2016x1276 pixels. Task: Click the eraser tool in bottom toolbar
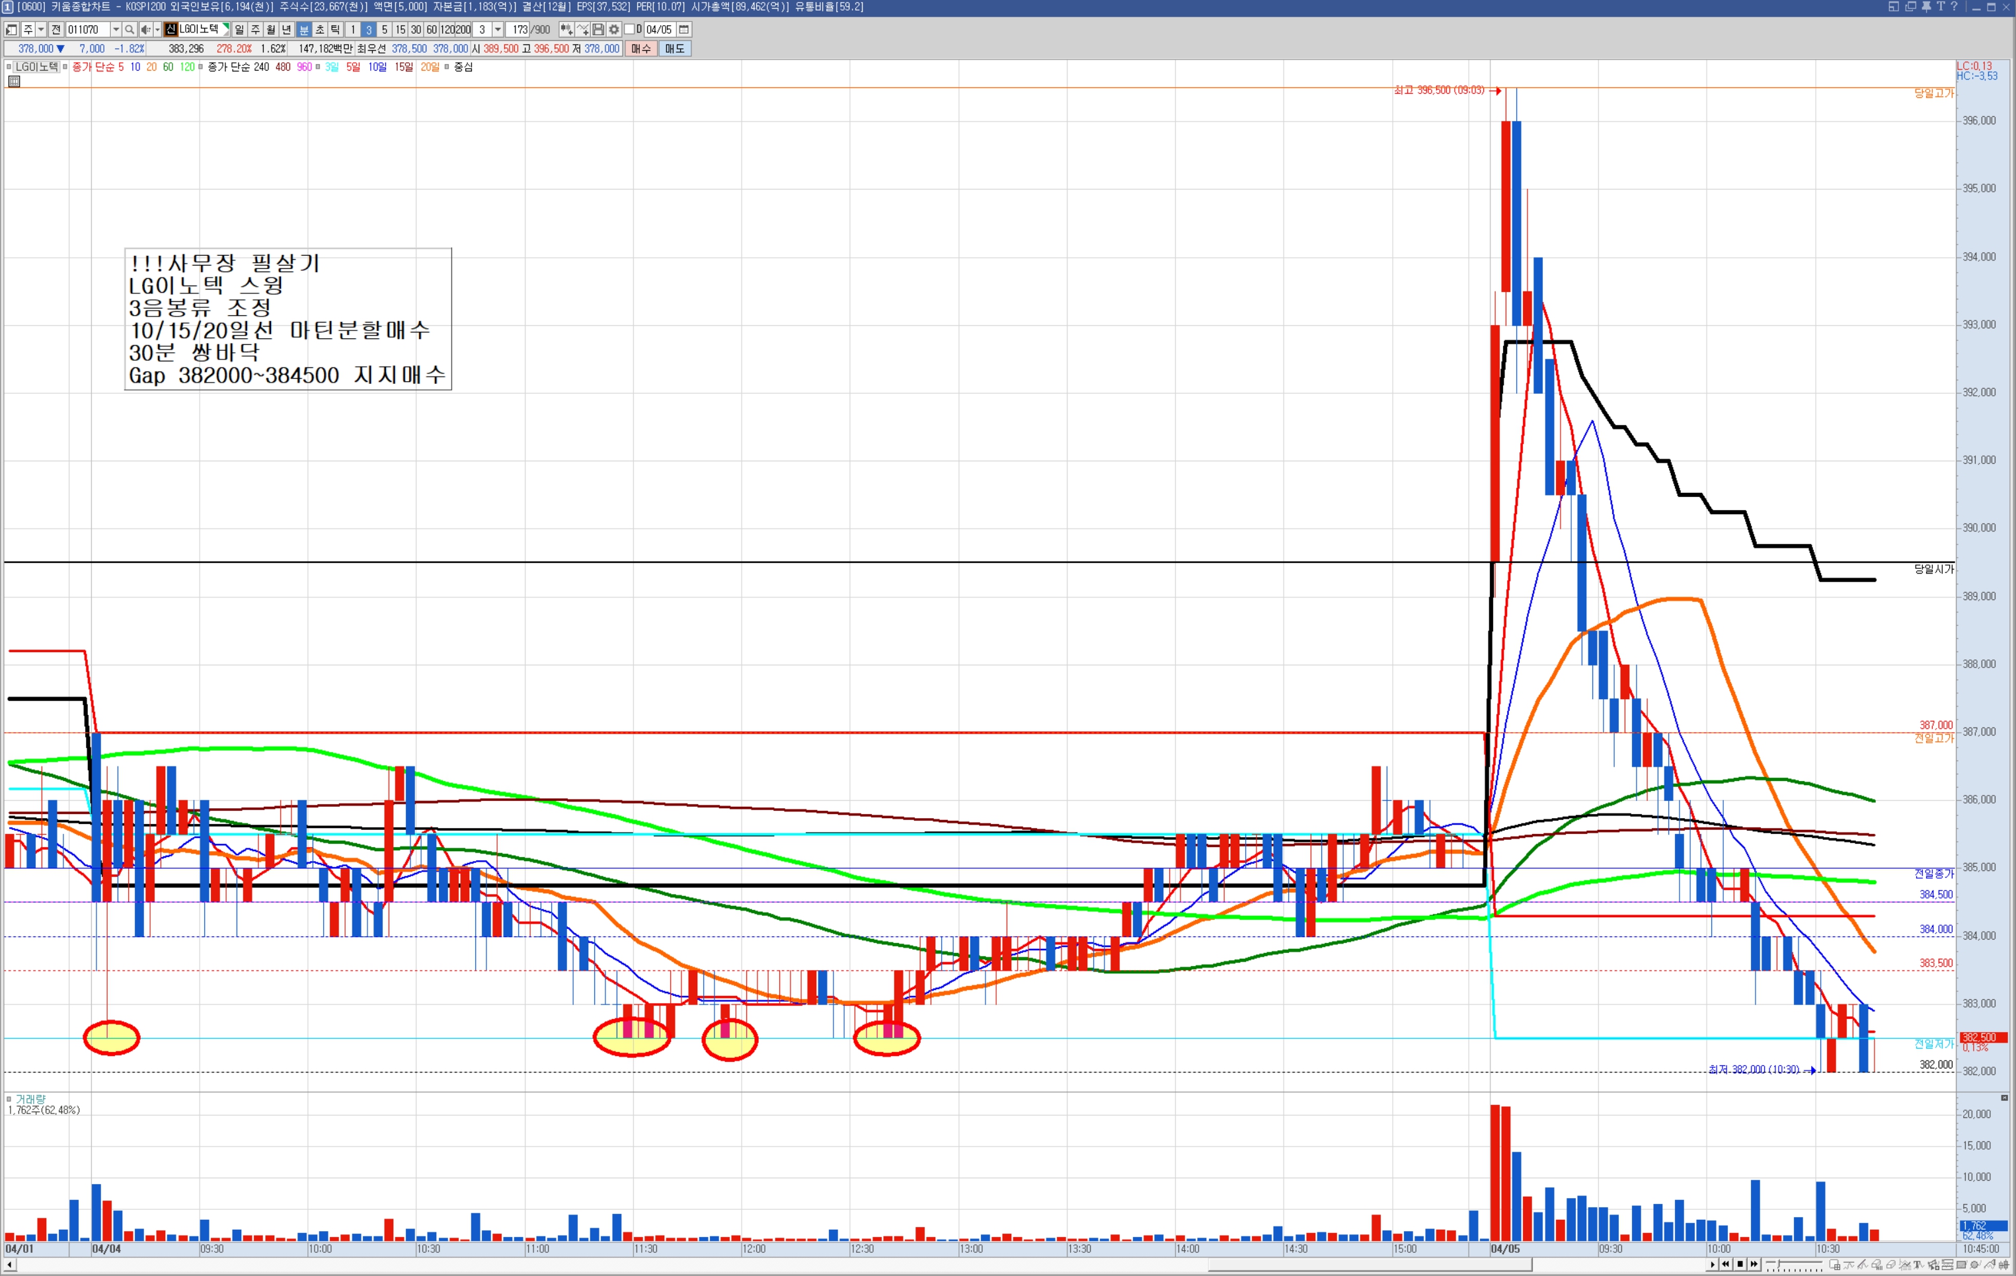tap(1890, 1264)
